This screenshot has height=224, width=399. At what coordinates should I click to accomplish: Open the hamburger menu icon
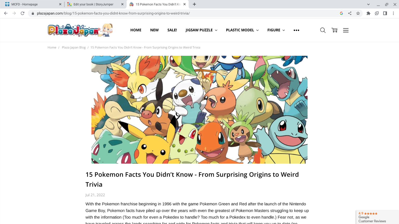(346, 30)
